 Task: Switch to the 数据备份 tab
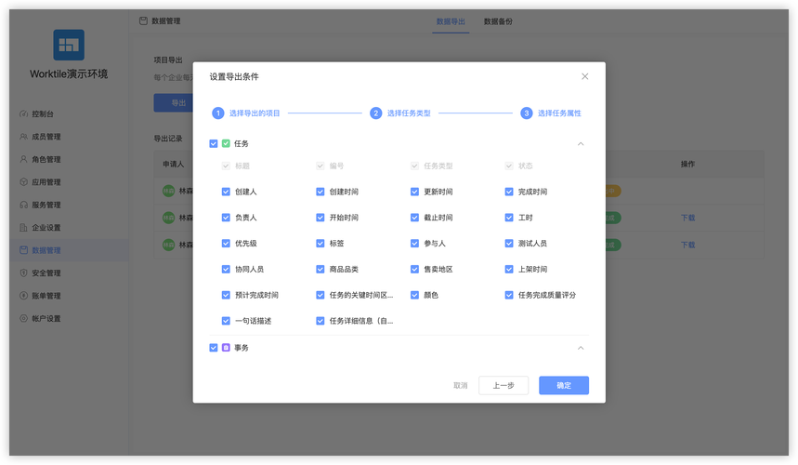pos(498,21)
